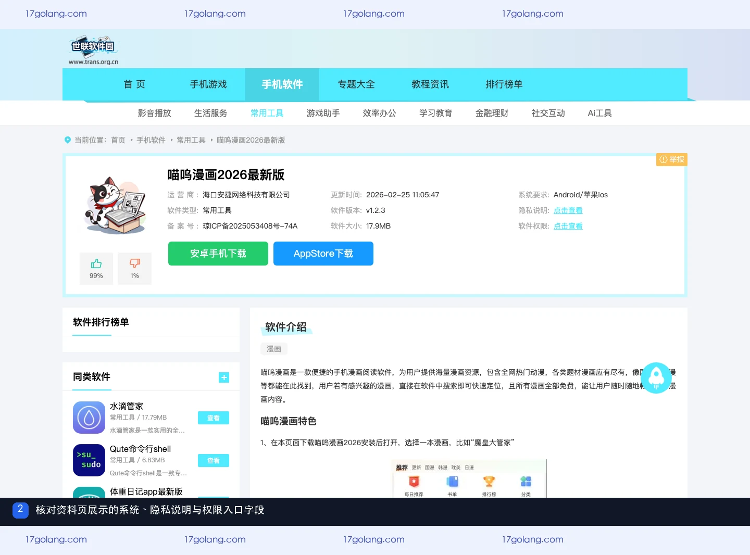Open 体重日记app最新版 title link
Viewport: 750px width, 555px height.
(146, 491)
